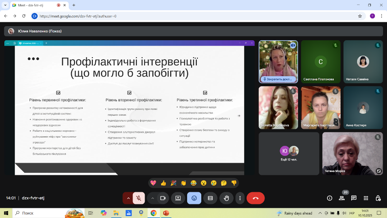
Task: Click the red leave call button
Action: [255, 198]
